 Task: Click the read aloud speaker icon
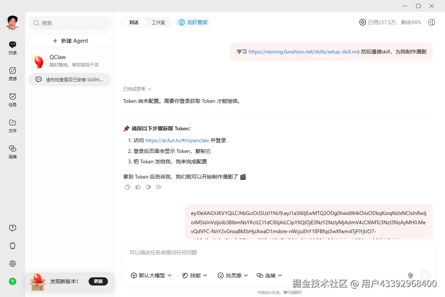159,187
